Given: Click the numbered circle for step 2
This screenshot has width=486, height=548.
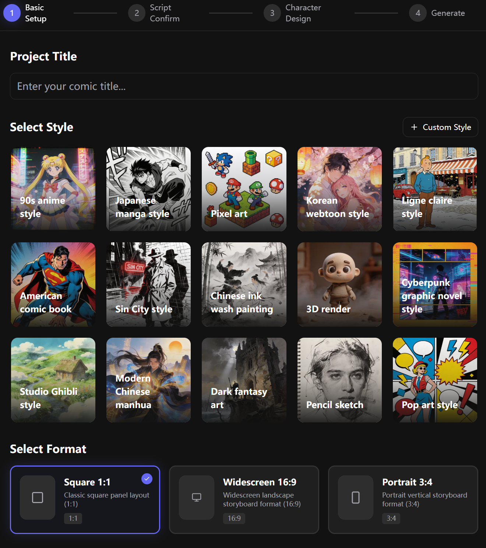Looking at the screenshot, I should pos(136,13).
